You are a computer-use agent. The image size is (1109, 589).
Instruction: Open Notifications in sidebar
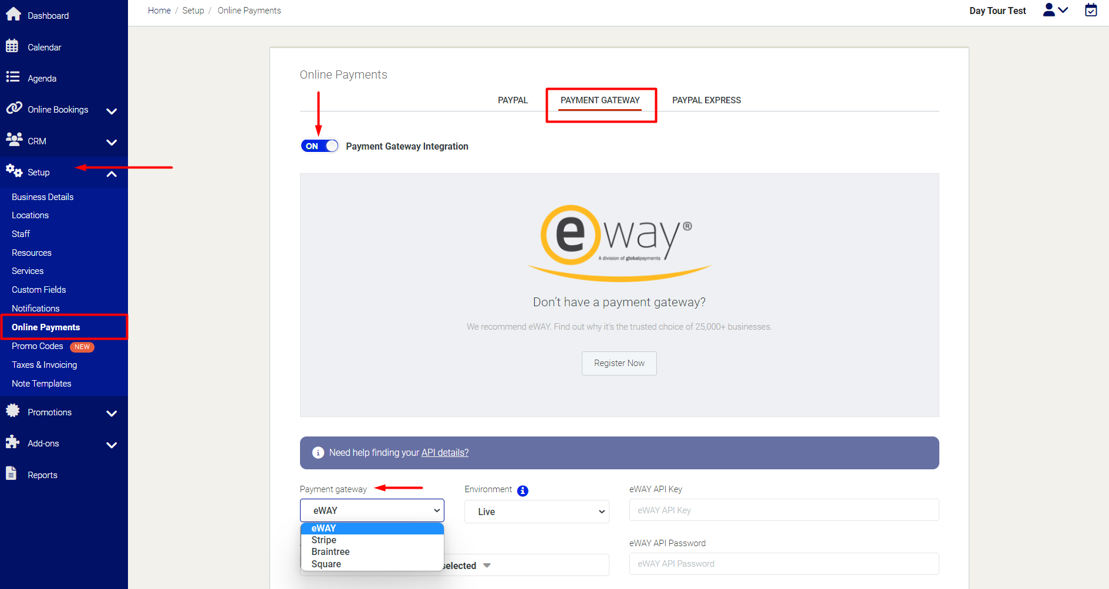pos(36,309)
